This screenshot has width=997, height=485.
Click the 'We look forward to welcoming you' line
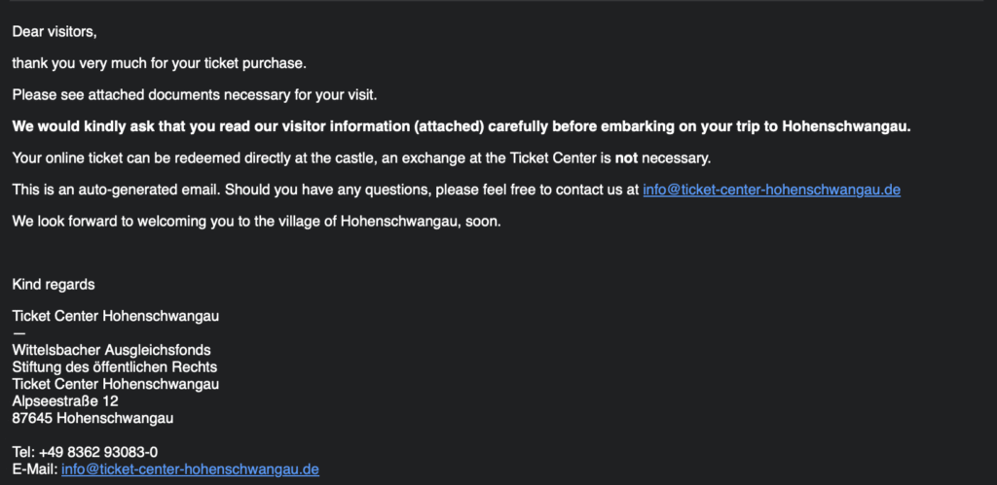(x=257, y=222)
